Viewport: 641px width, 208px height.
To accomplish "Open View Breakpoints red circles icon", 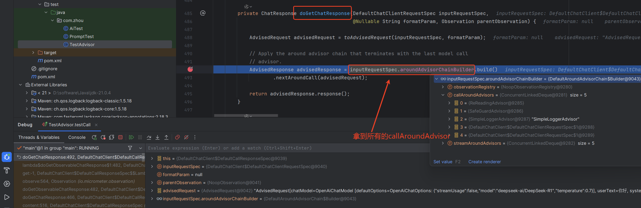I will click(x=177, y=137).
